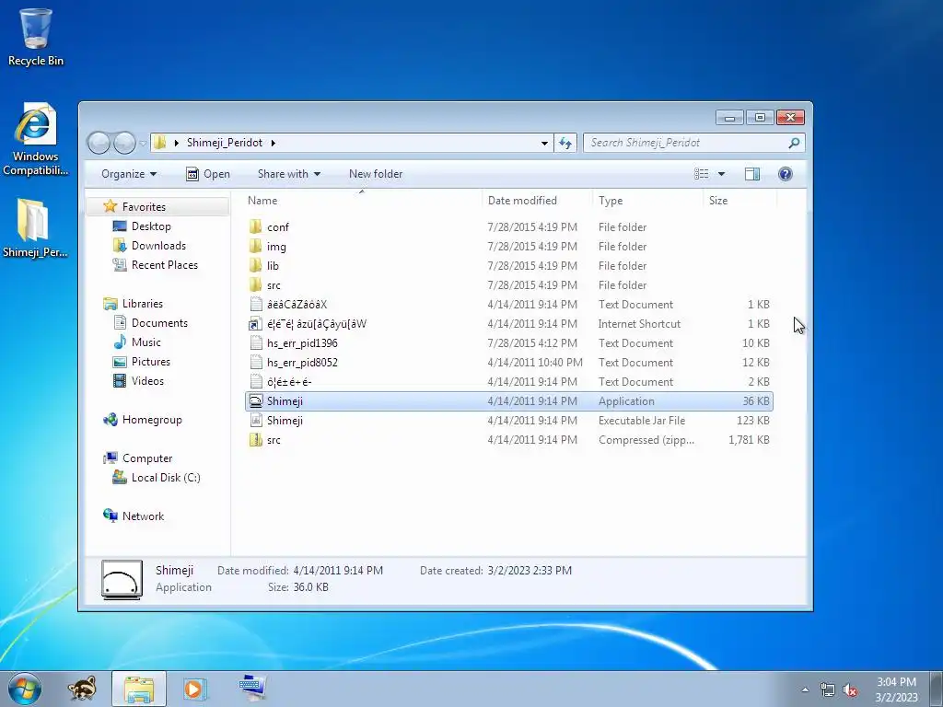
Task: Select Libraries in the navigation pane
Action: (x=143, y=304)
